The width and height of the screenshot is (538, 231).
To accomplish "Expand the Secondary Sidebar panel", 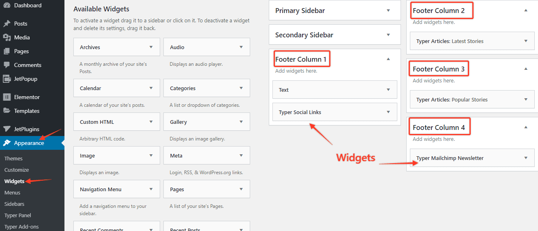I will (388, 35).
